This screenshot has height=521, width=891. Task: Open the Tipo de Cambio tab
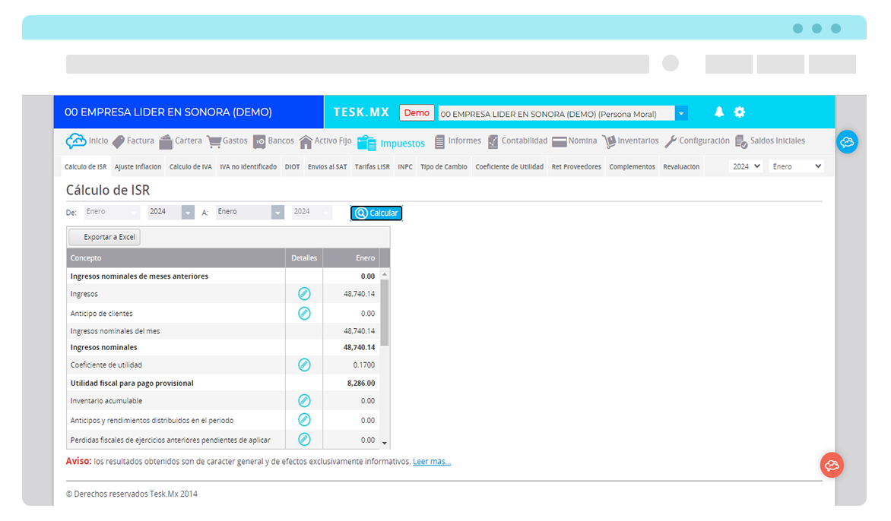pyautogui.click(x=443, y=166)
